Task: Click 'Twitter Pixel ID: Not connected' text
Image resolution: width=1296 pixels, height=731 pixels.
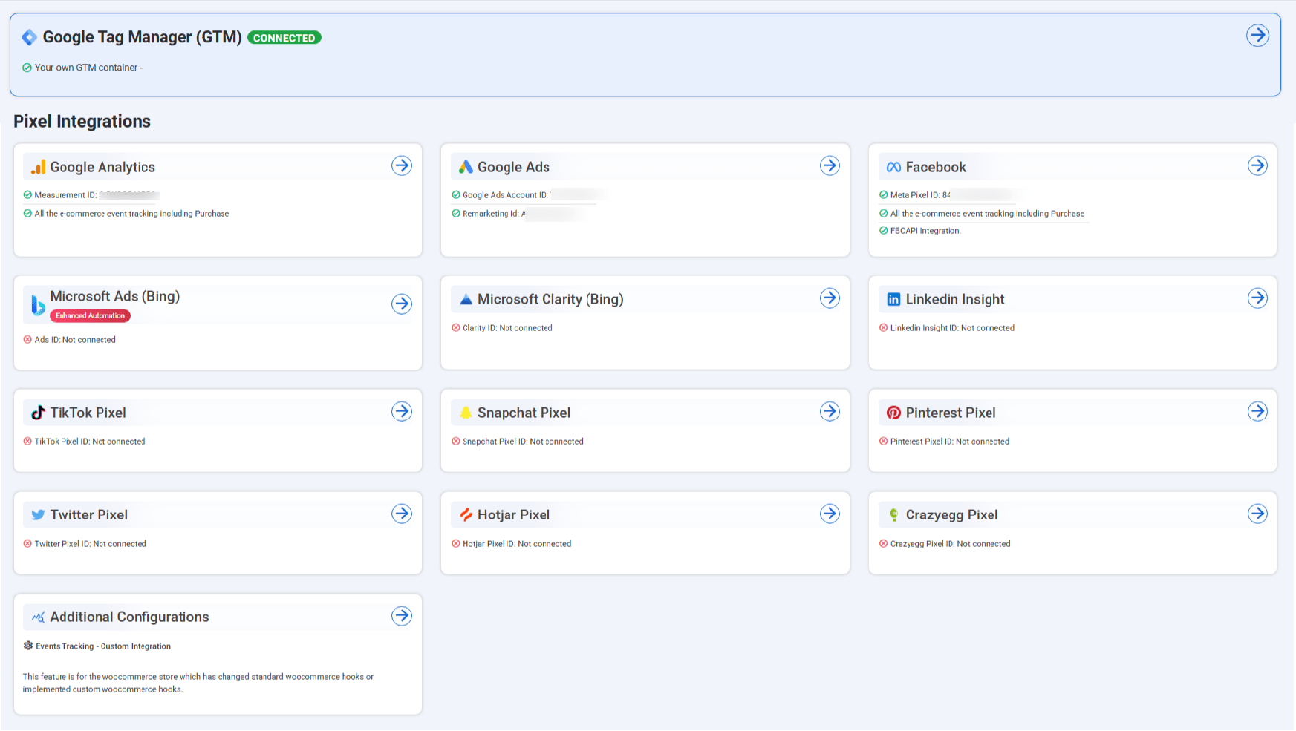Action: [90, 544]
